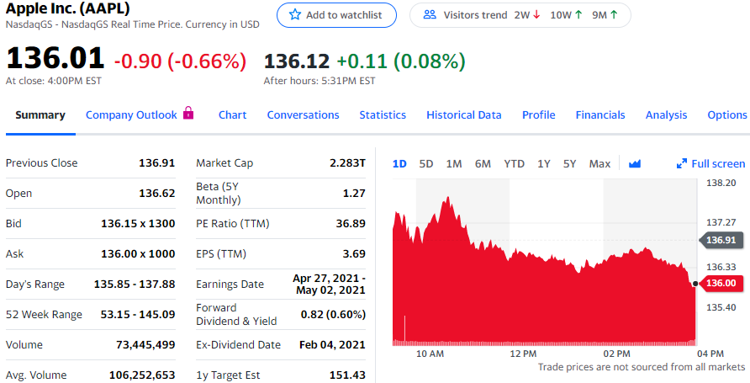This screenshot has height=383, width=750.
Task: Click the Statistics tab
Action: click(383, 115)
